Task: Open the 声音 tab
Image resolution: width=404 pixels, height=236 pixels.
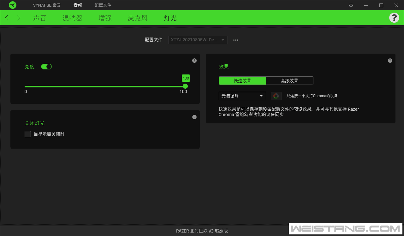Action: coord(40,18)
